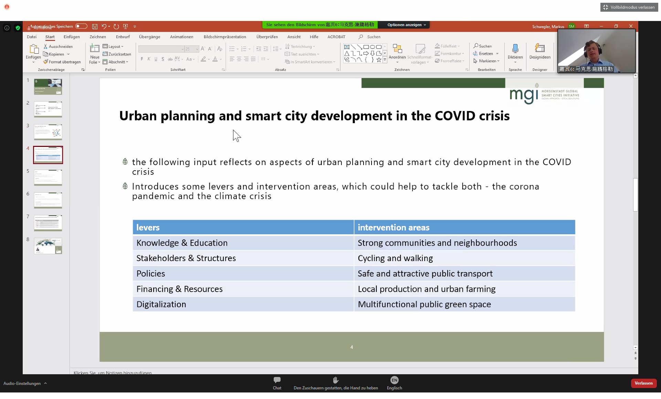Click the Ausschneiden scissors button
This screenshot has height=399, width=661.
[58, 46]
